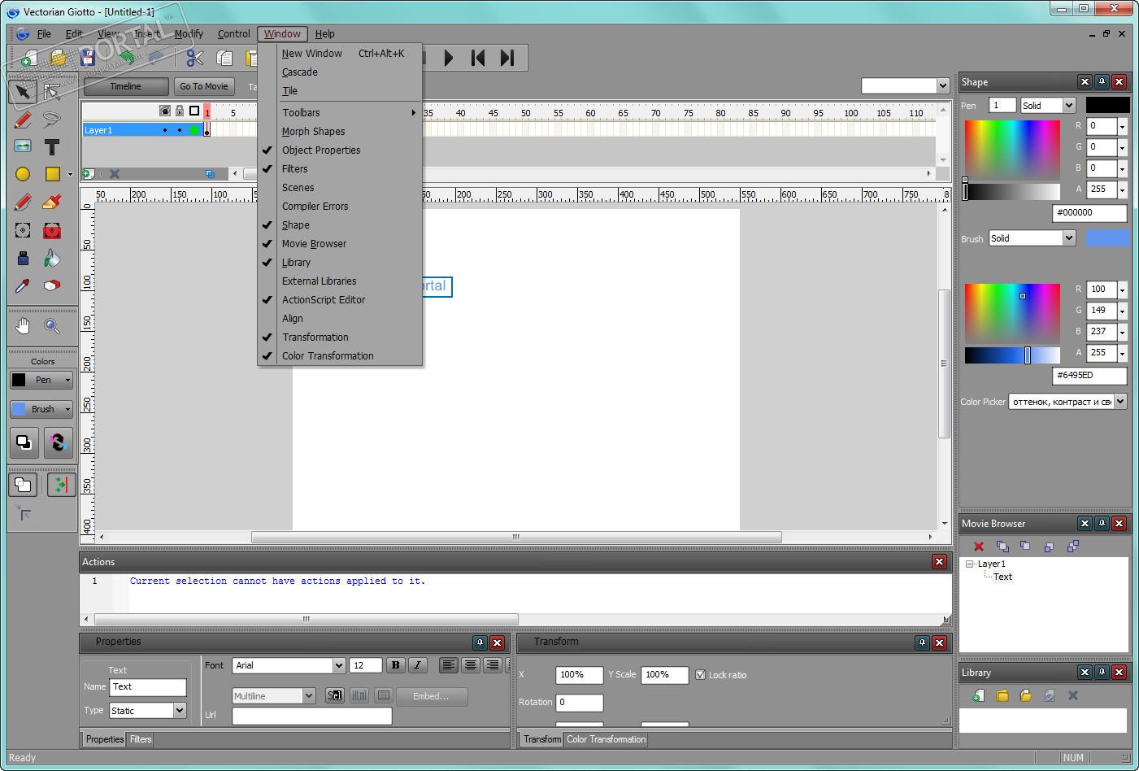Viewport: 1139px width, 771px height.
Task: Delete item with red X in Movie Browser
Action: [x=979, y=547]
